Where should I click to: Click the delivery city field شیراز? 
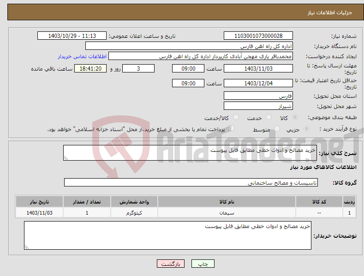pyautogui.click(x=258, y=106)
